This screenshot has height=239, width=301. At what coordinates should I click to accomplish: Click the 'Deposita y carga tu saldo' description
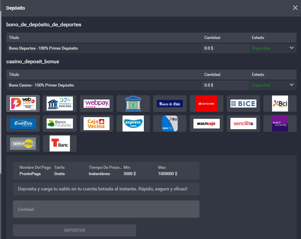point(103,189)
